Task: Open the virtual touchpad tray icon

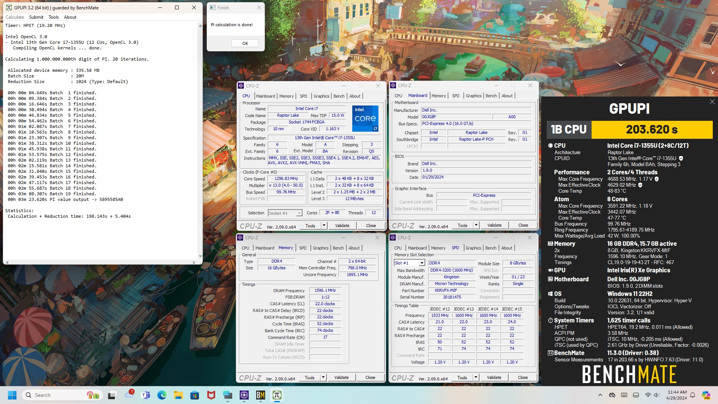Action: coord(636,395)
